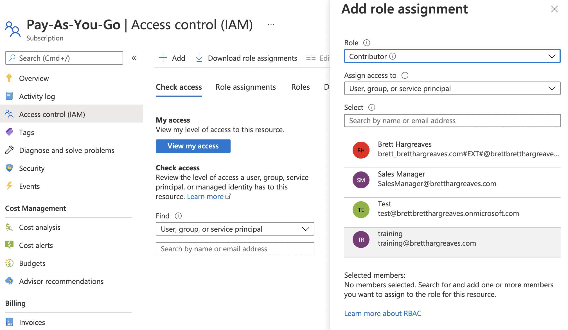The image size is (568, 330).
Task: Click the TR avatar for training user
Action: (x=361, y=239)
